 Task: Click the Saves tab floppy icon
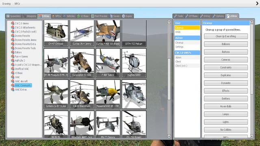111,16
